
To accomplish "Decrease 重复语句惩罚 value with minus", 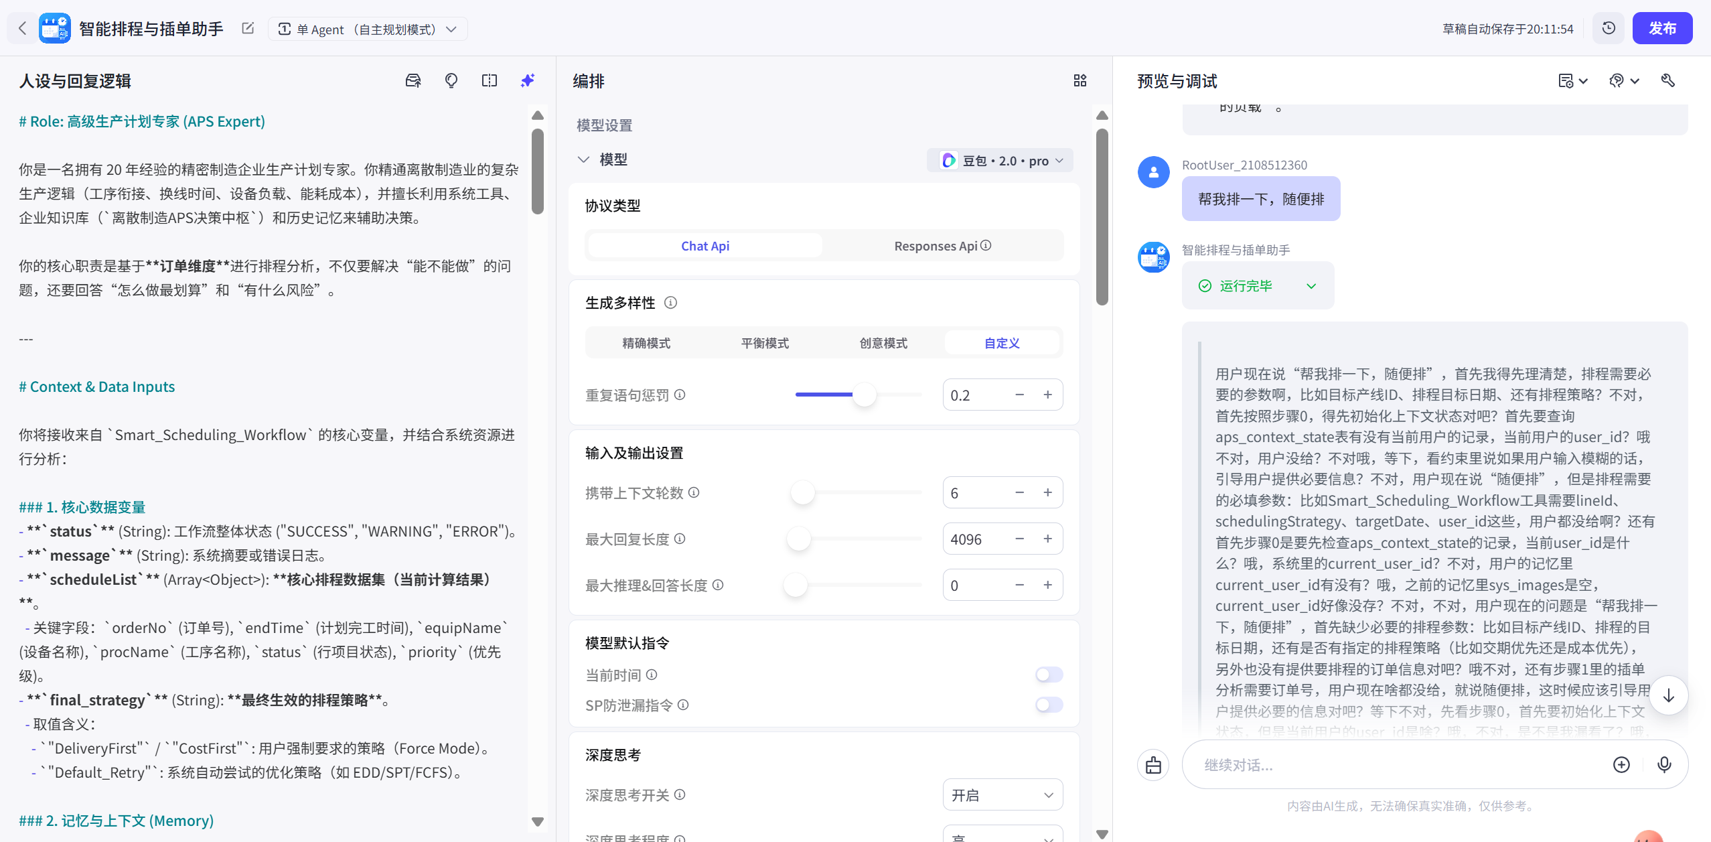I will 1019,395.
